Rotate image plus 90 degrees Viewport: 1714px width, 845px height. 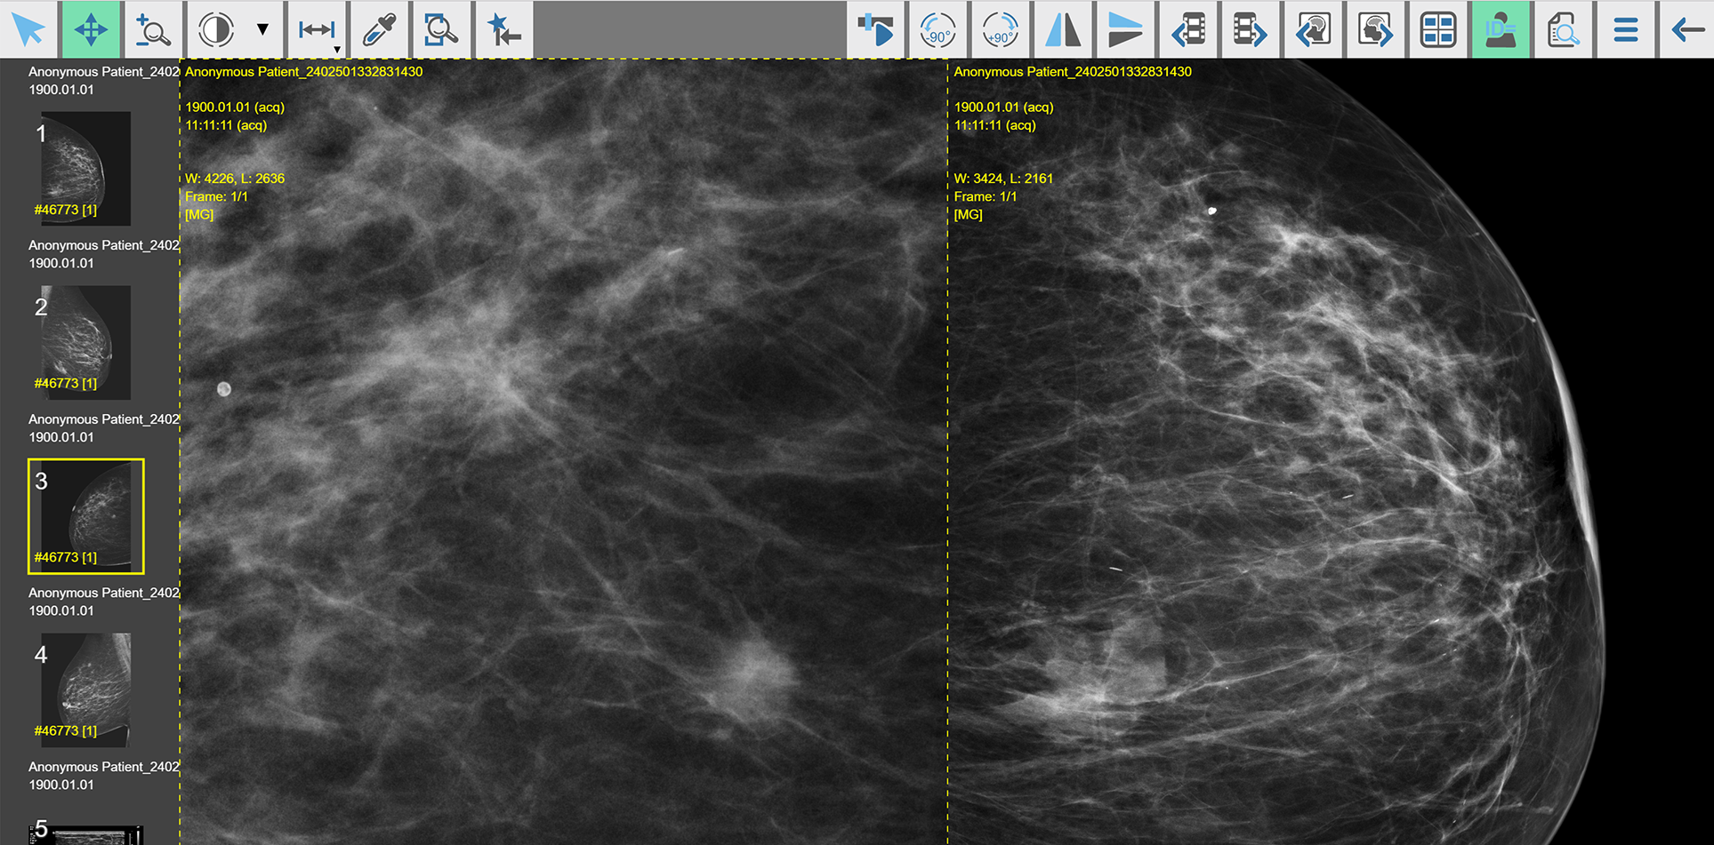pos(1001,29)
